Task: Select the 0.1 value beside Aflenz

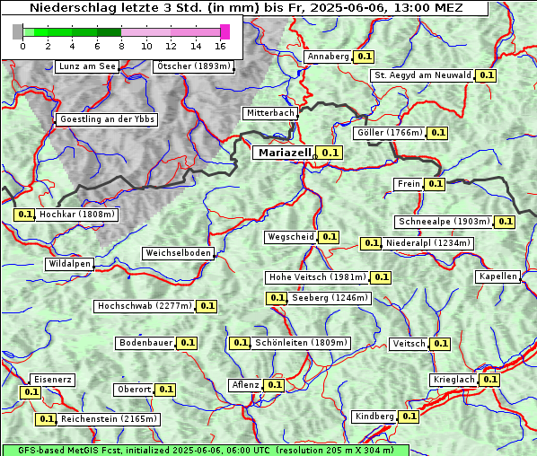Action: click(274, 385)
